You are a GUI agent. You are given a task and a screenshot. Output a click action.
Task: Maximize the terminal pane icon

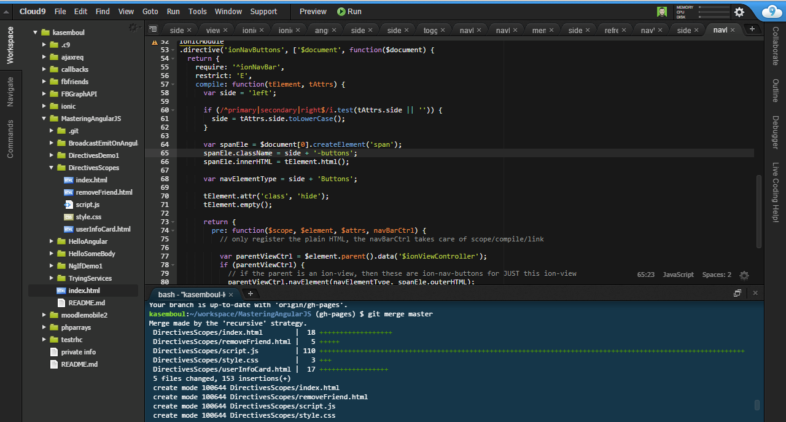click(737, 294)
